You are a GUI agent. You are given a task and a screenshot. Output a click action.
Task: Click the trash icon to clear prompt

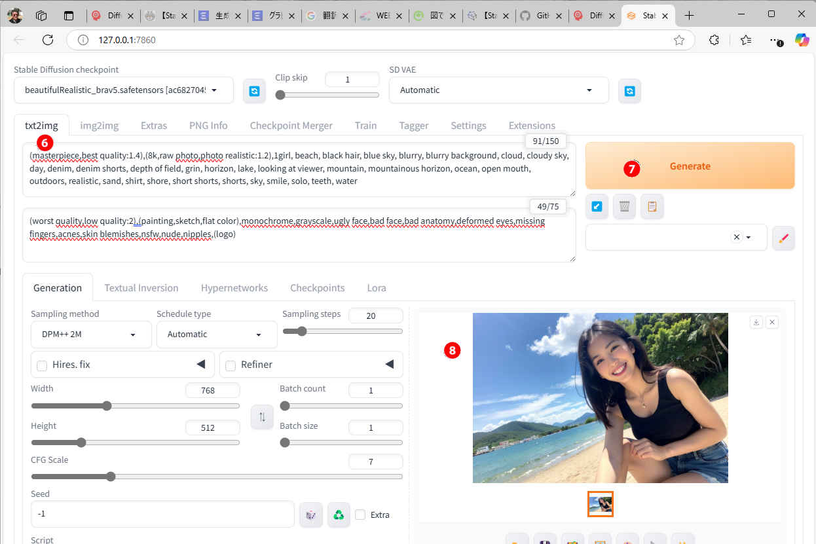624,207
